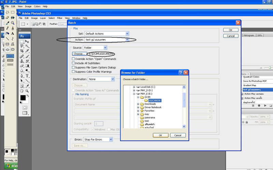Select the Lasso tool in Photoshop toolbox
The width and height of the screenshot is (273, 170).
pyautogui.click(x=22, y=46)
